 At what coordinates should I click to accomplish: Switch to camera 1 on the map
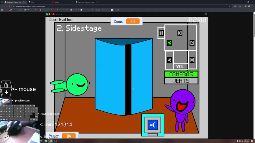[161, 33]
